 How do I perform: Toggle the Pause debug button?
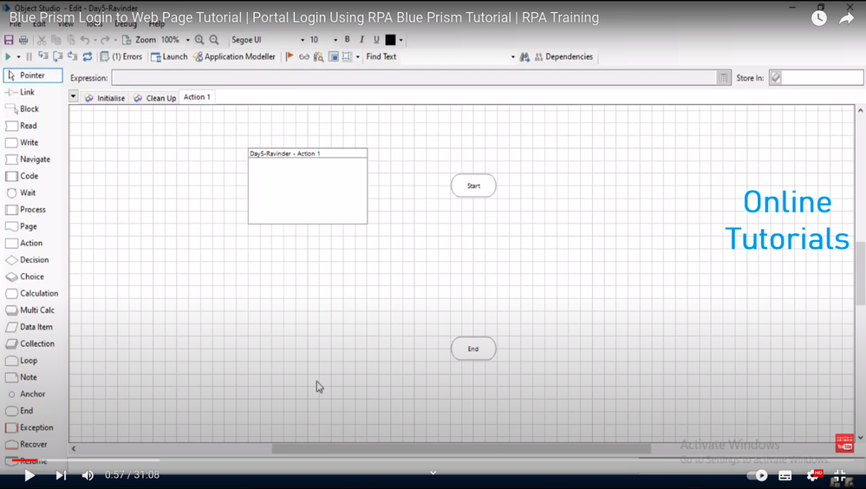[x=29, y=56]
